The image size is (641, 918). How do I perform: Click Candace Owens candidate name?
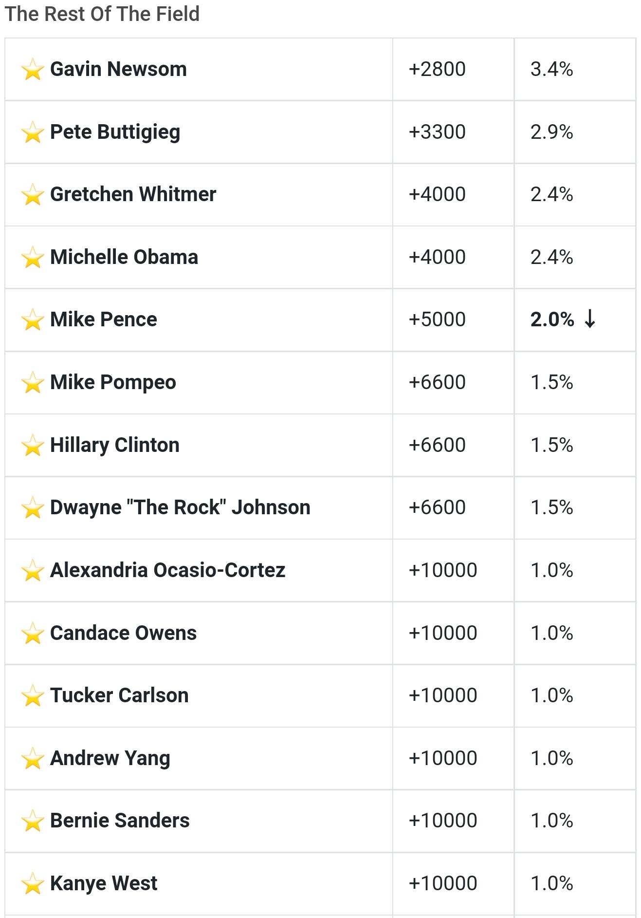click(123, 633)
